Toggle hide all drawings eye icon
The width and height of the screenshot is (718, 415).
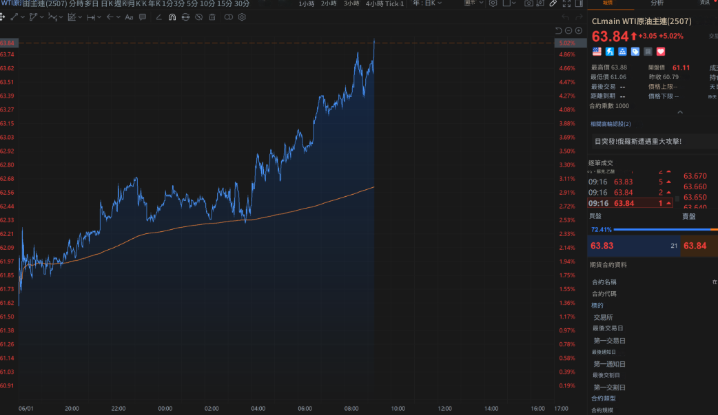tap(198, 17)
